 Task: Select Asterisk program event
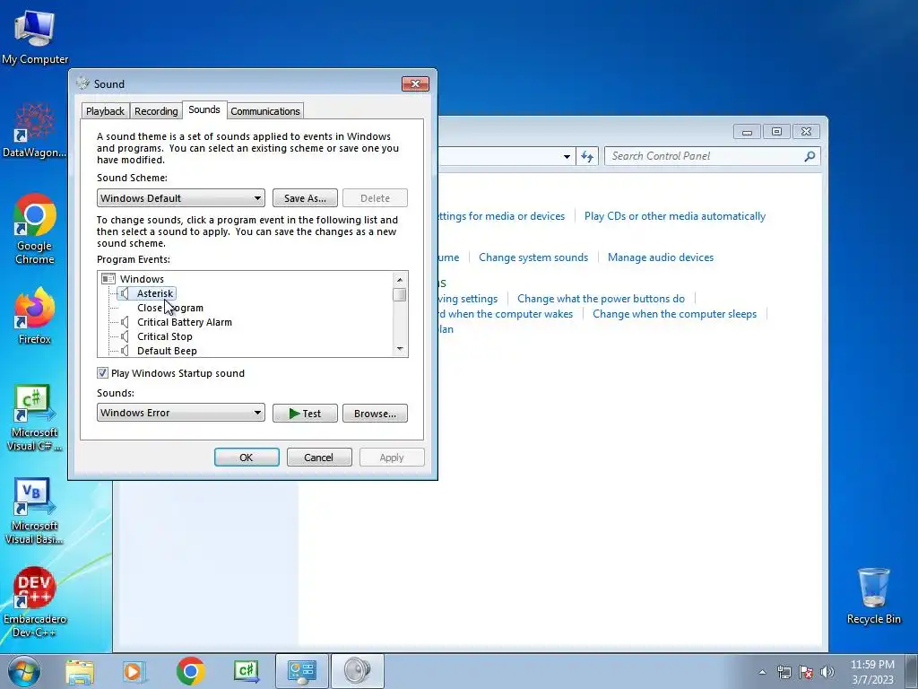coord(155,293)
